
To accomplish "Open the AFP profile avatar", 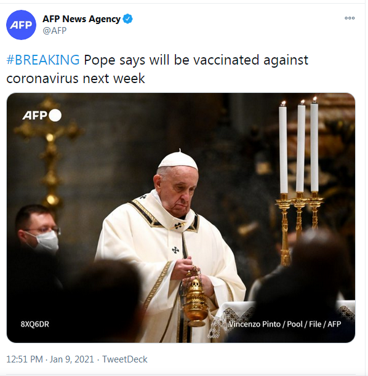I will (x=21, y=25).
